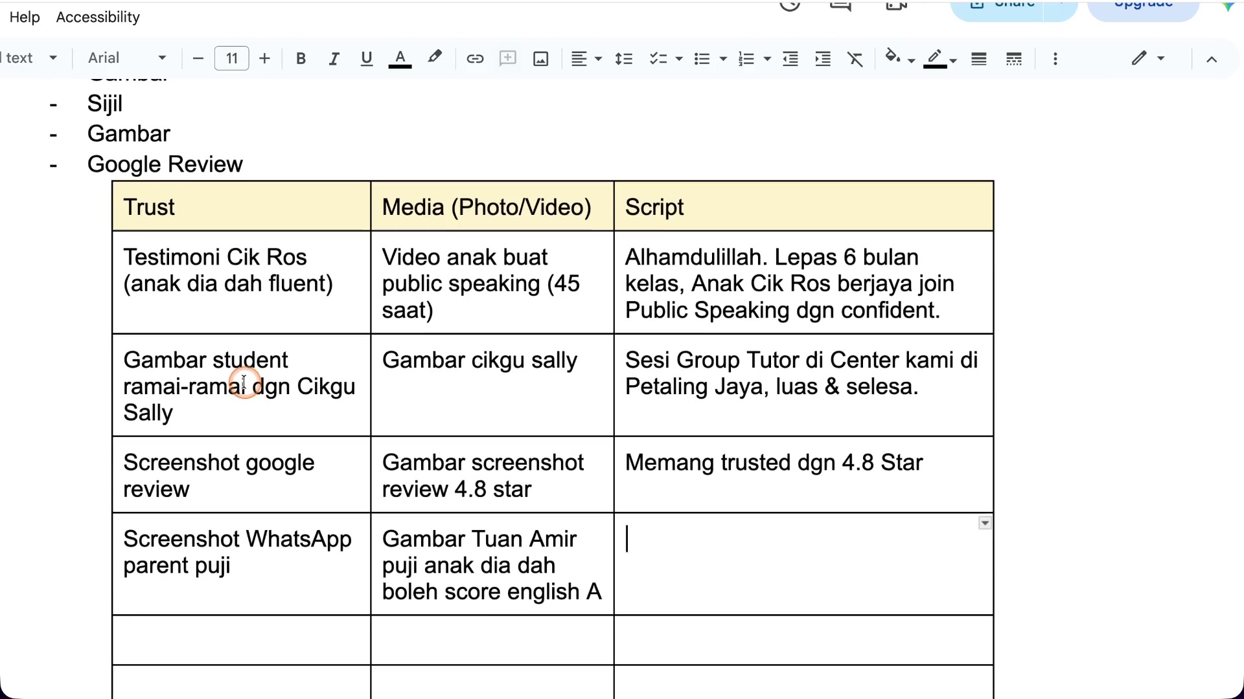
Task: Decrease indent
Action: pos(790,59)
